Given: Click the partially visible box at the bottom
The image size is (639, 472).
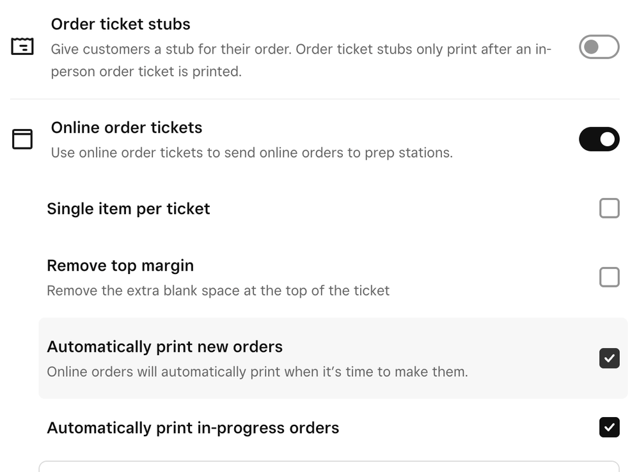Looking at the screenshot, I should [x=329, y=466].
